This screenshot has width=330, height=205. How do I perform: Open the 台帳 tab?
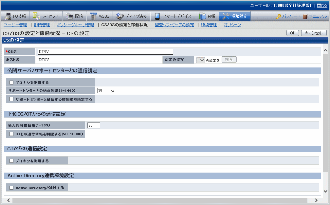click(207, 16)
